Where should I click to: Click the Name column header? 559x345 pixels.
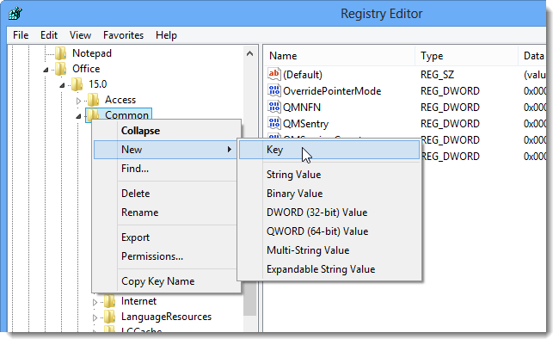tap(340, 56)
